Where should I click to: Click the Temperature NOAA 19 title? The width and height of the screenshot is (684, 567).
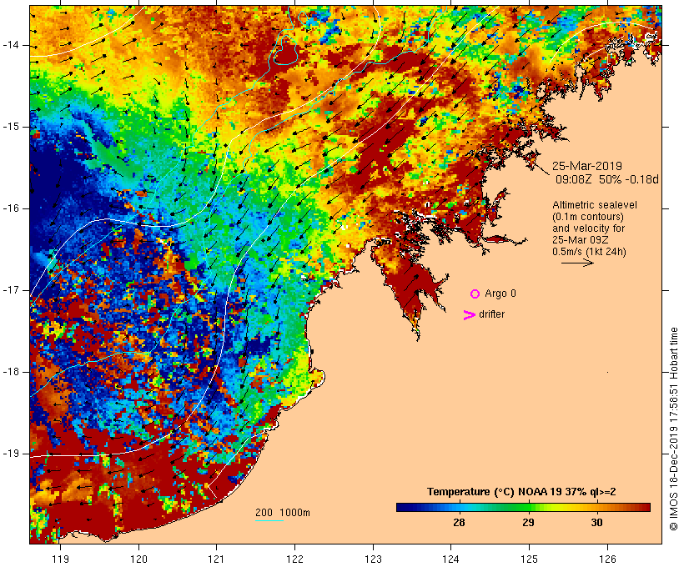(x=521, y=492)
